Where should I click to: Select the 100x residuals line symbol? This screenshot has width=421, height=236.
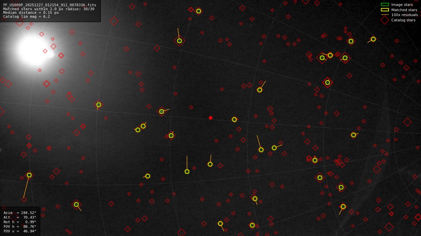[x=385, y=15]
